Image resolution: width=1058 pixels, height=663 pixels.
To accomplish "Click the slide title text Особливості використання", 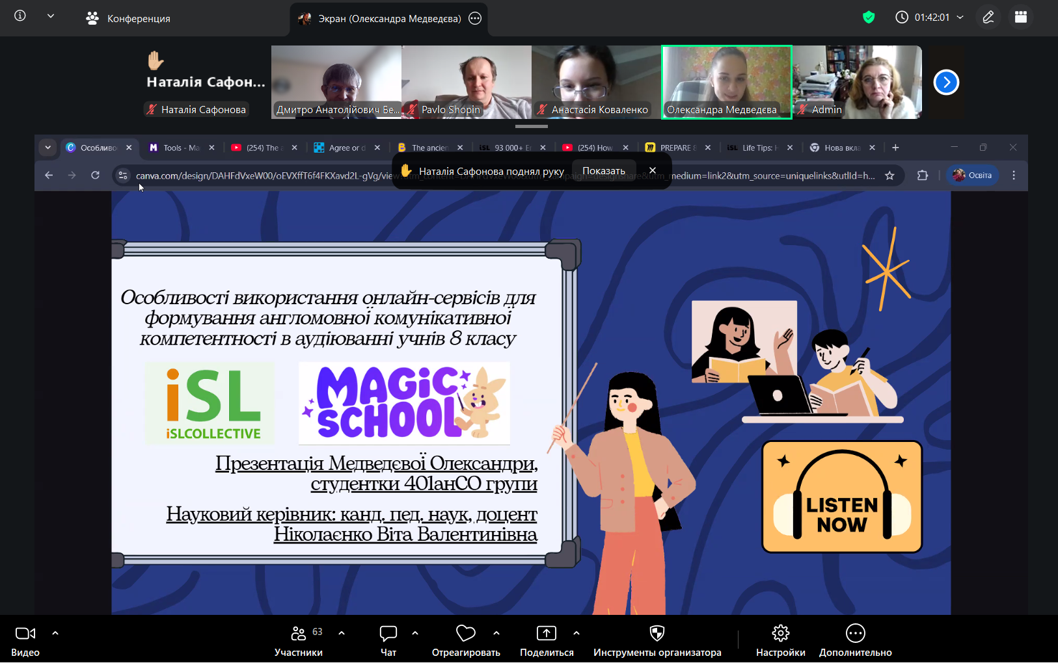I will click(328, 318).
